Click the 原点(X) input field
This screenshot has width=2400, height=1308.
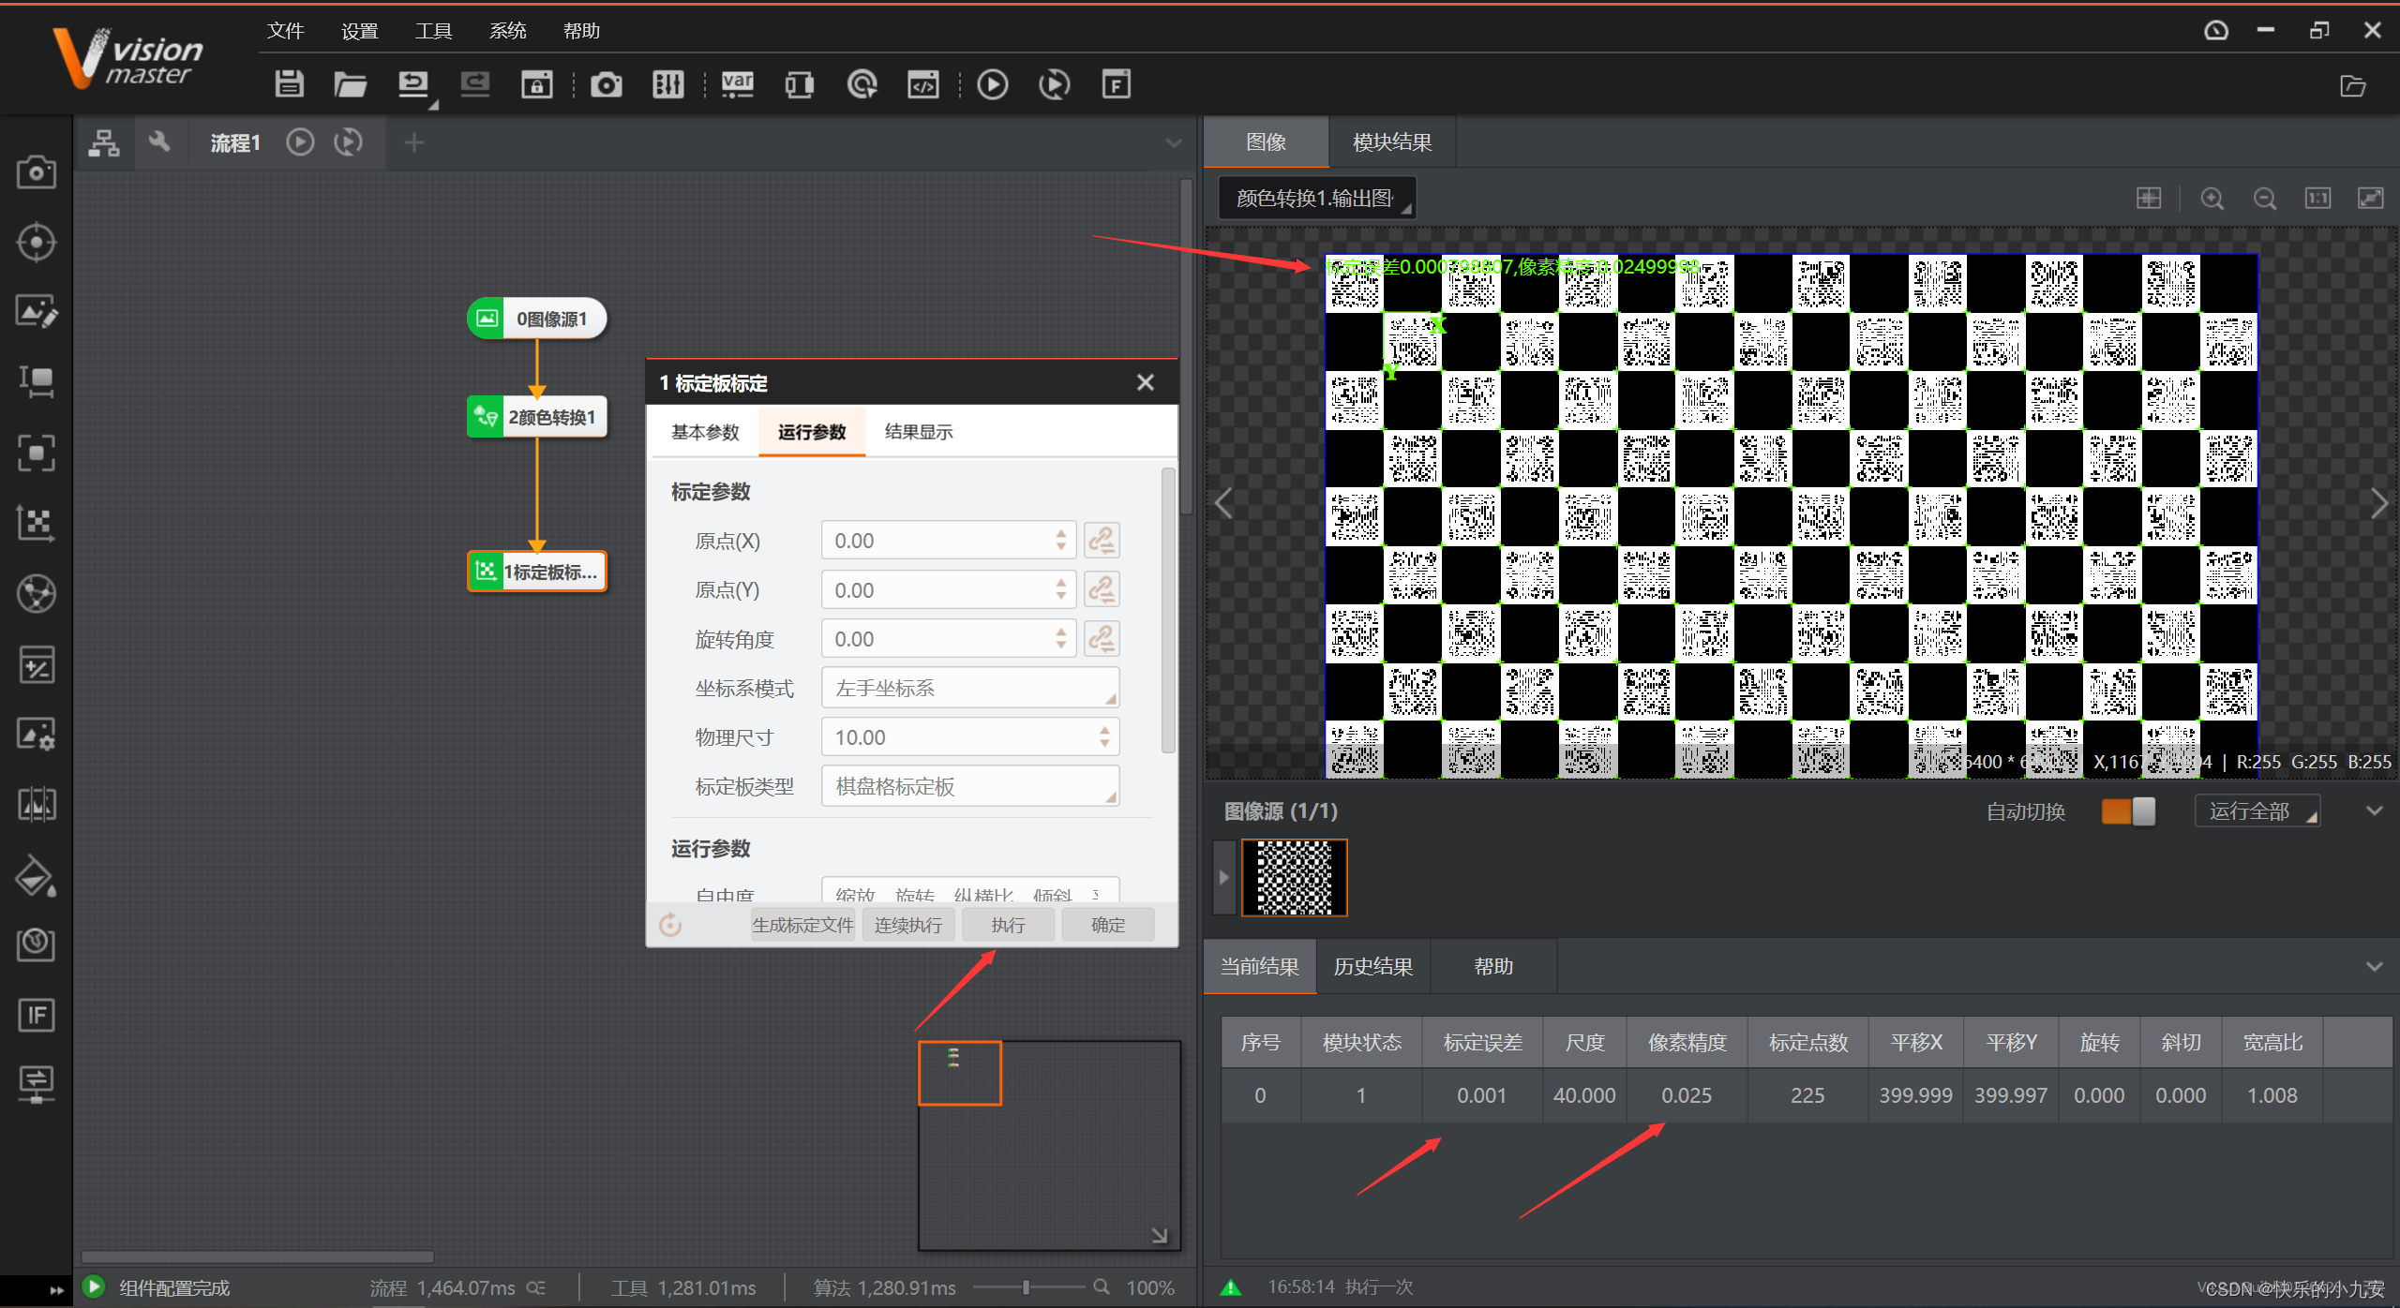[x=948, y=541]
